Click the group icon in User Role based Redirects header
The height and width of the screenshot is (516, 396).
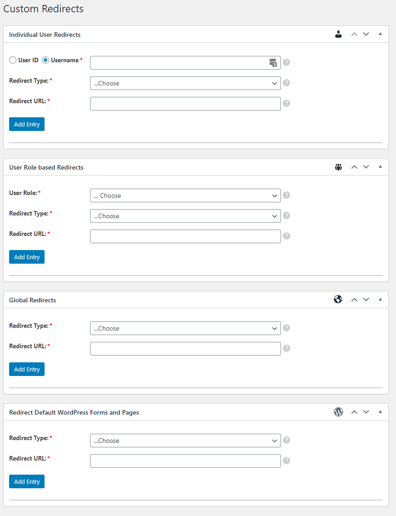tap(338, 167)
